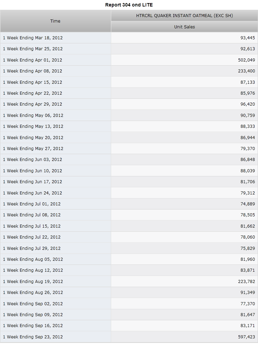This screenshot has width=258, height=351.
Task: Click the 597,423 unit sales cell
Action: click(184, 337)
